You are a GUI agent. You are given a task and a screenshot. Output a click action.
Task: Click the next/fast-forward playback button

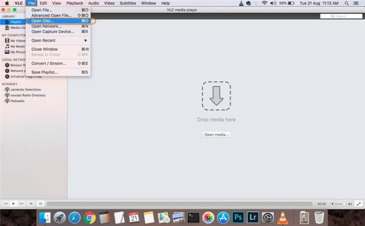(x=21, y=204)
